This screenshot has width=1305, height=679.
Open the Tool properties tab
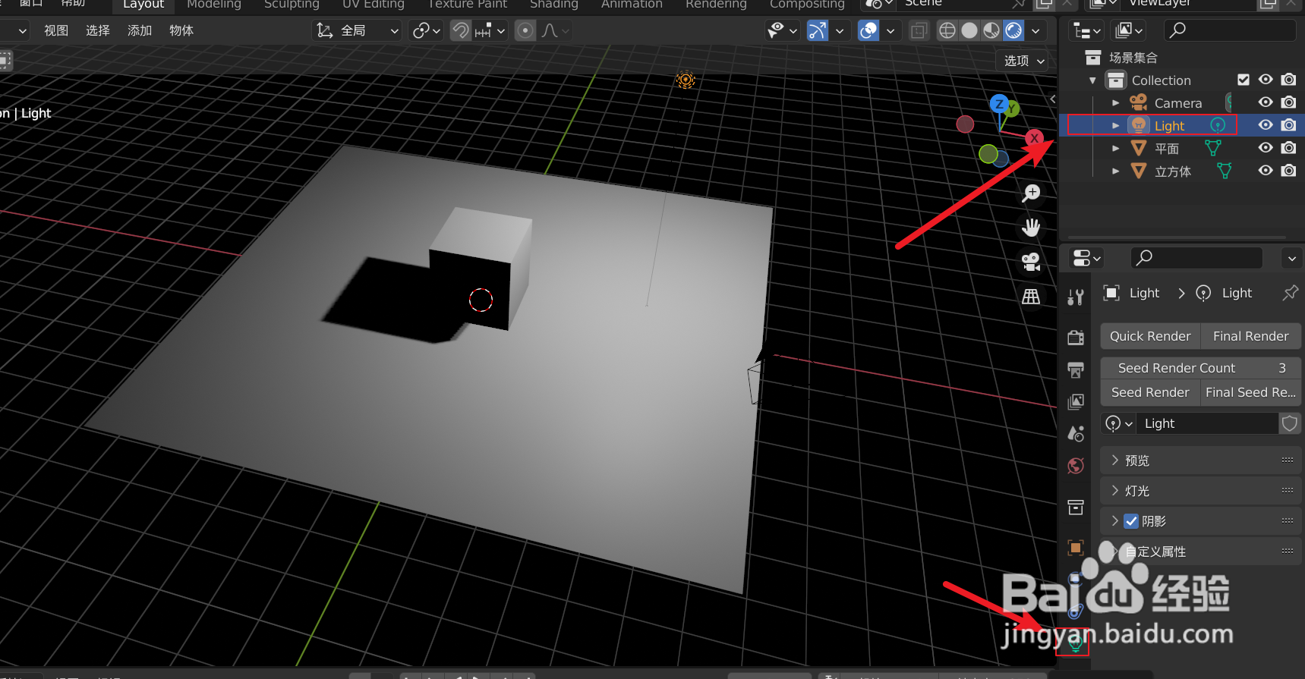tap(1076, 297)
